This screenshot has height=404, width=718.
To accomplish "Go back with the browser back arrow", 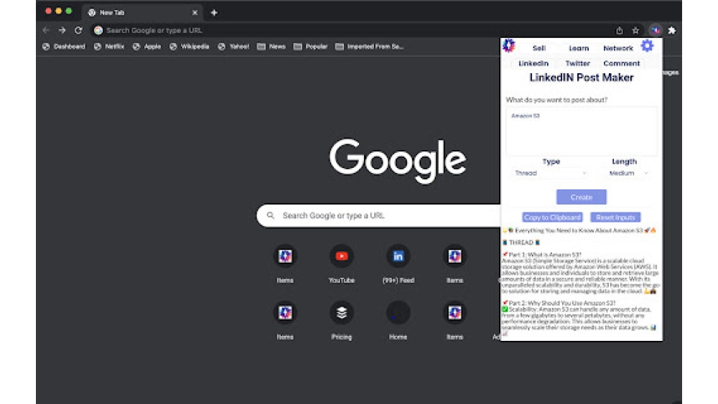I will [x=46, y=30].
